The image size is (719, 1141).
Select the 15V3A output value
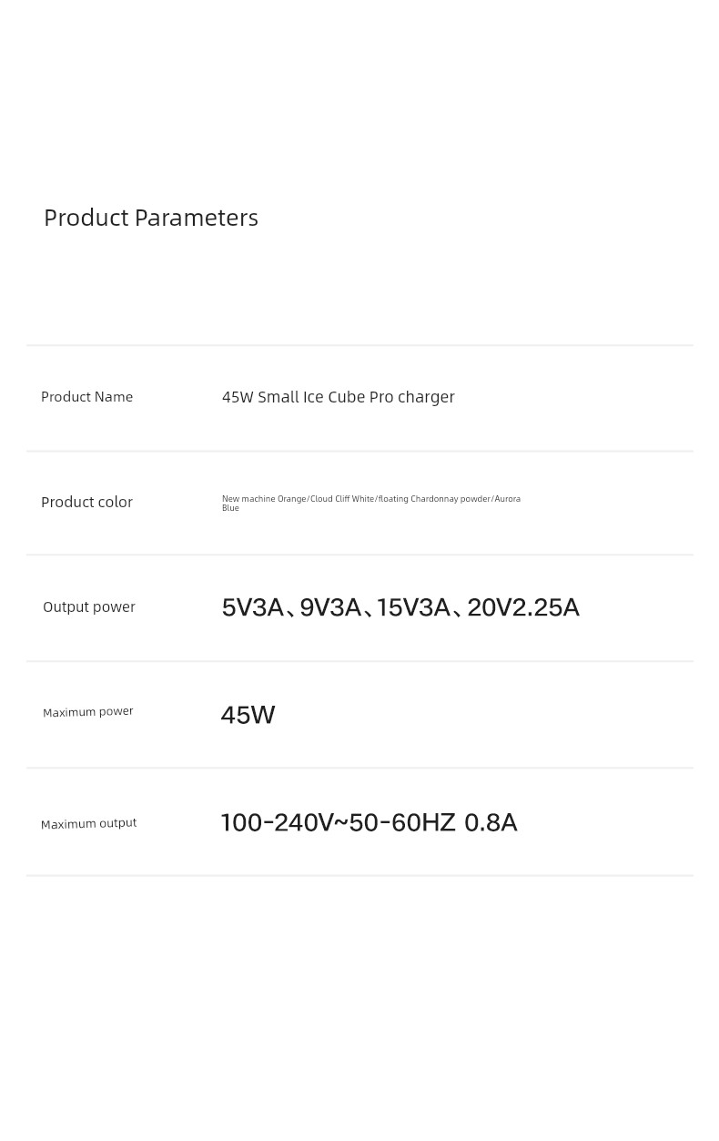click(x=413, y=607)
